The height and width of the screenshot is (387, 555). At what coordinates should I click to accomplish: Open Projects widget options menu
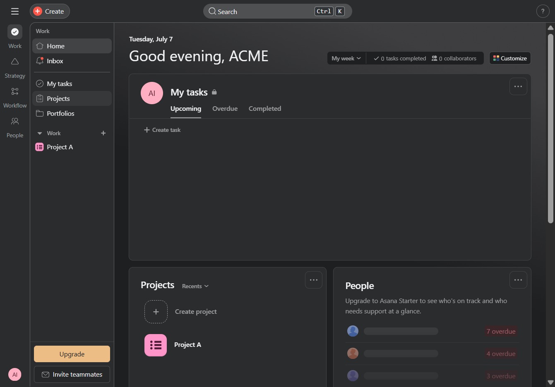[x=314, y=280]
